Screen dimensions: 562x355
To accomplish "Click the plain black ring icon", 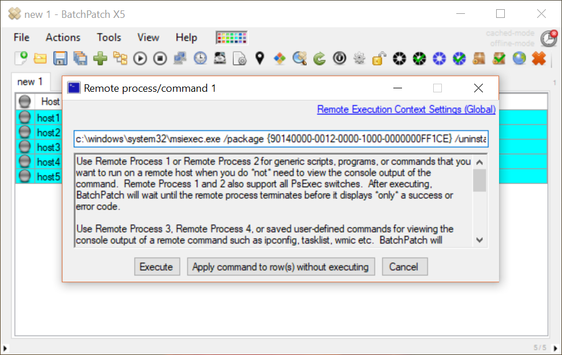I will pyautogui.click(x=399, y=58).
